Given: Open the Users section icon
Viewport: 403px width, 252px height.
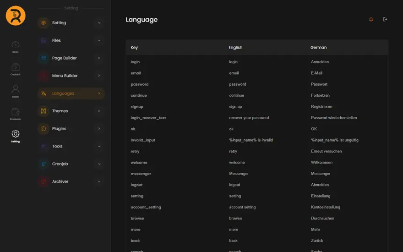Looking at the screenshot, I should tap(16, 89).
